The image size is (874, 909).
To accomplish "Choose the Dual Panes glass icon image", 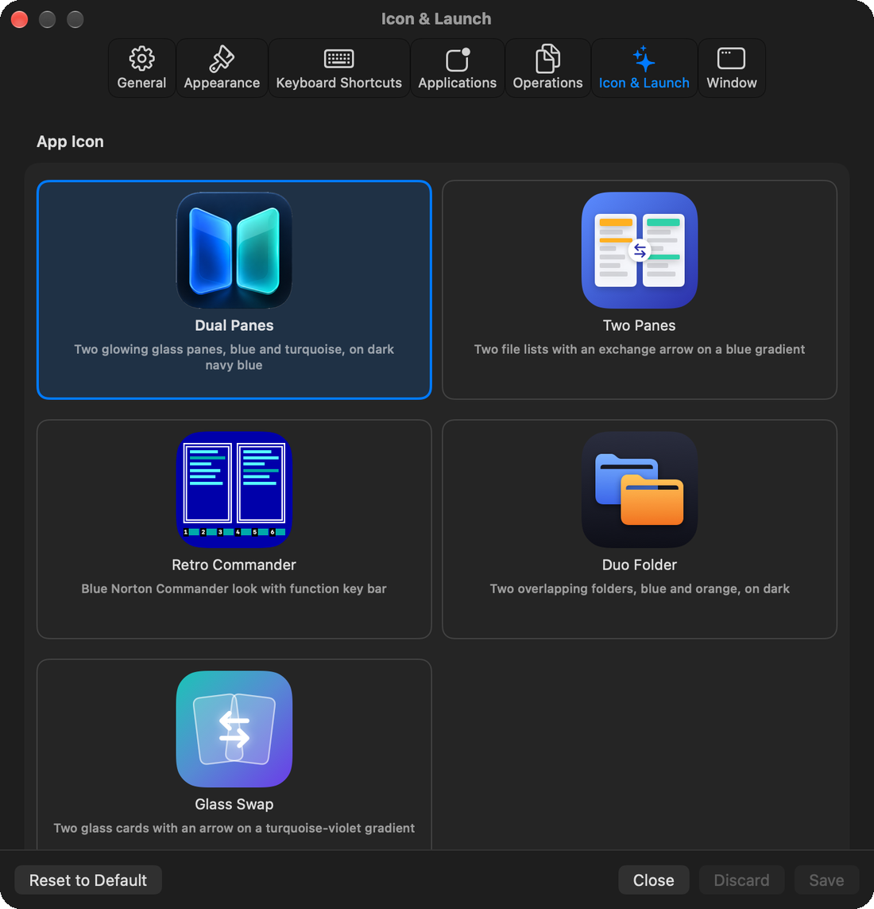I will (234, 251).
